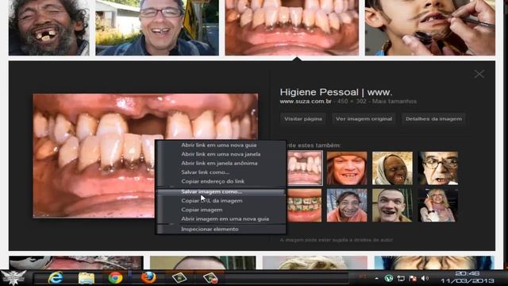This screenshot has width=508, height=286.
Task: Select related thumbnail of bald smiling man
Action: 392,205
